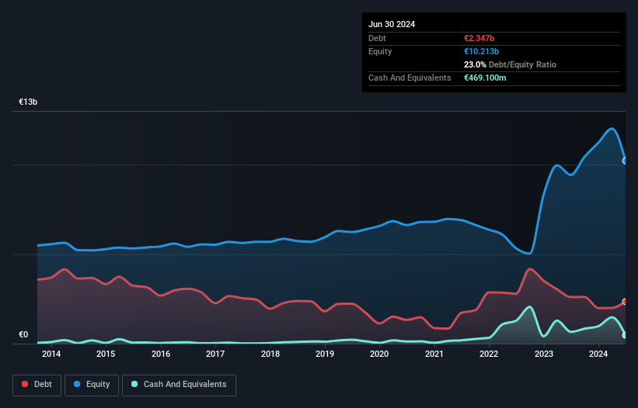Click the €13b y-axis label
This screenshot has height=408, width=638.
click(x=28, y=102)
